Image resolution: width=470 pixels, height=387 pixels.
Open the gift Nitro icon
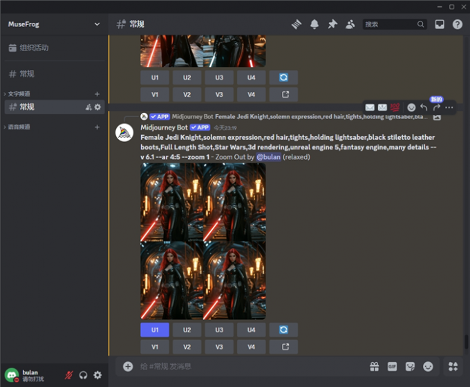(x=375, y=366)
